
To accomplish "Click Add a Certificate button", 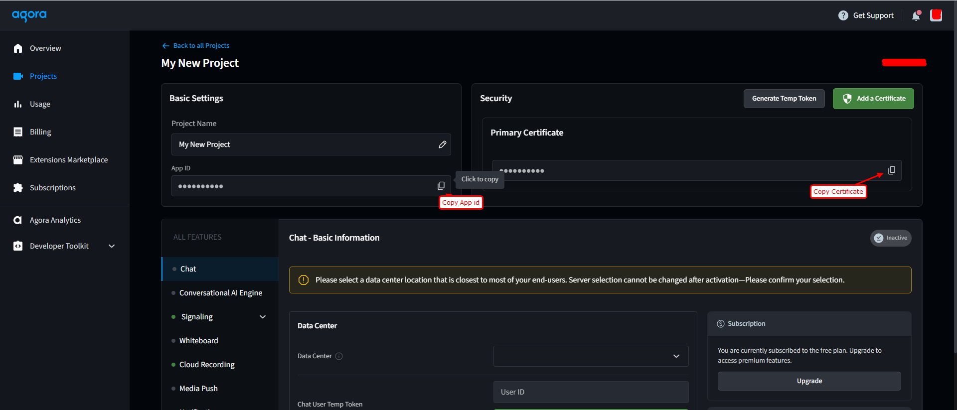I will [x=873, y=99].
